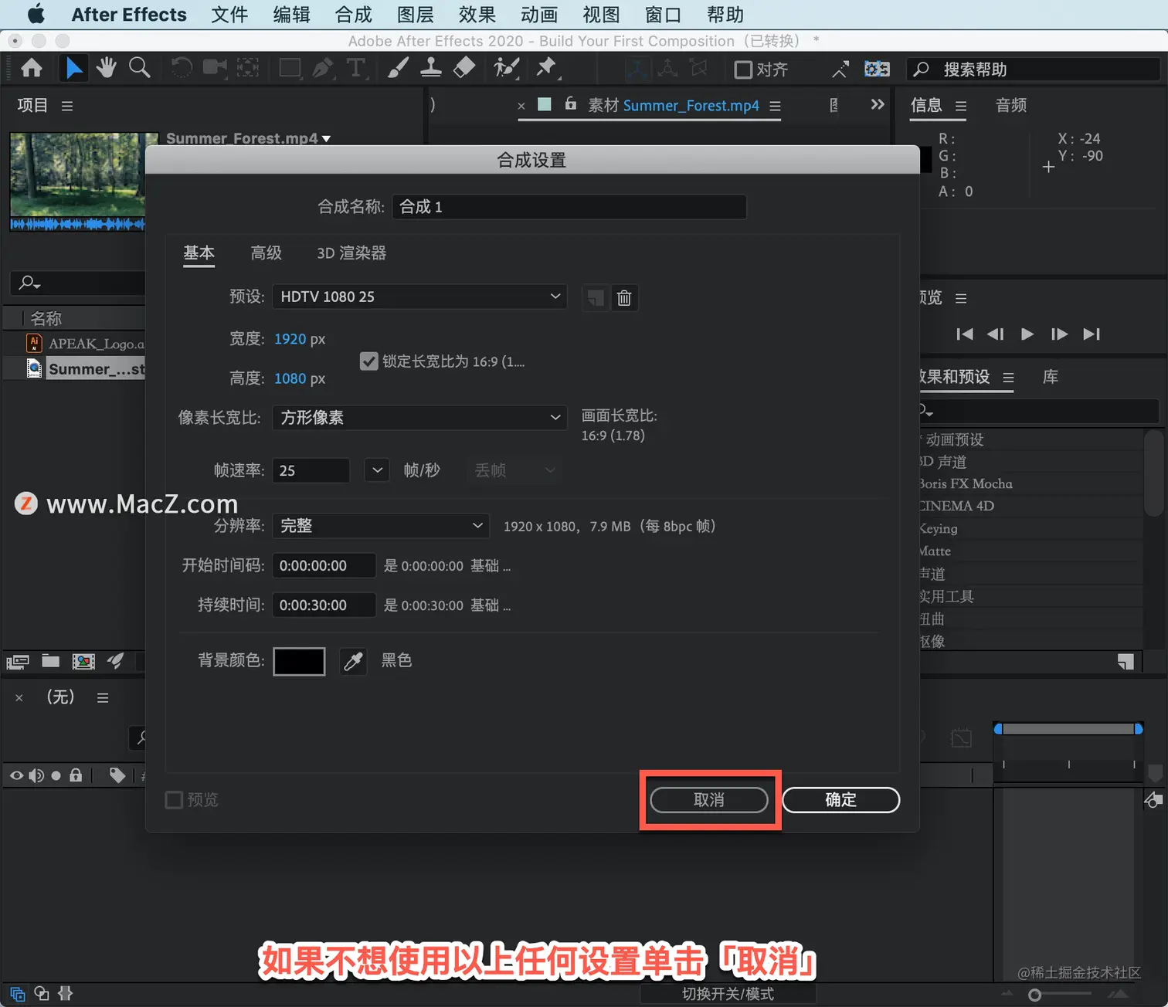Jump to last frame in Preview panel
This screenshot has width=1168, height=1007.
[1092, 334]
